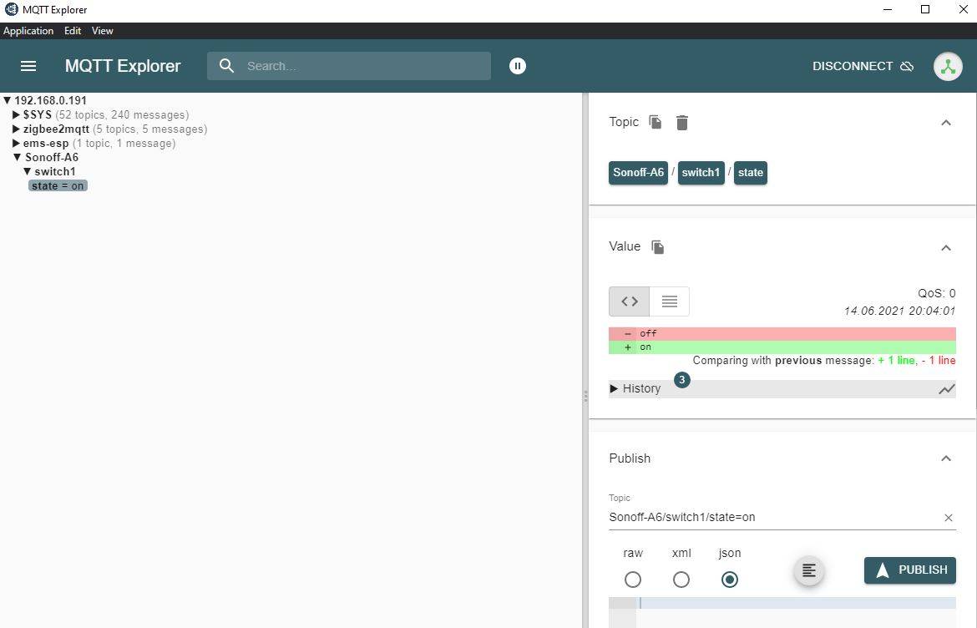
Task: Click the timestamp 14.06.2021 20:04:01
Action: coord(899,311)
